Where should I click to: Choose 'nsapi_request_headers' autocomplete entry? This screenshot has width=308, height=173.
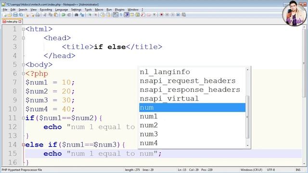tap(192, 81)
